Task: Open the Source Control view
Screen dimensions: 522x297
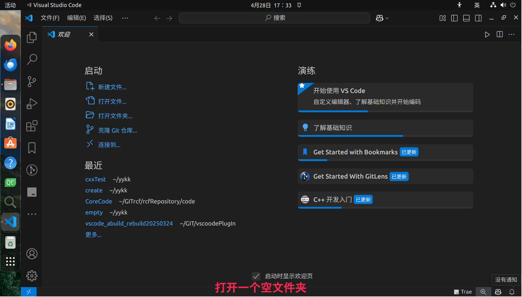Action: coord(32,82)
